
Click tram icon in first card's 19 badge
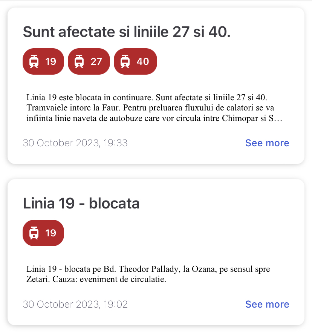pos(34,61)
